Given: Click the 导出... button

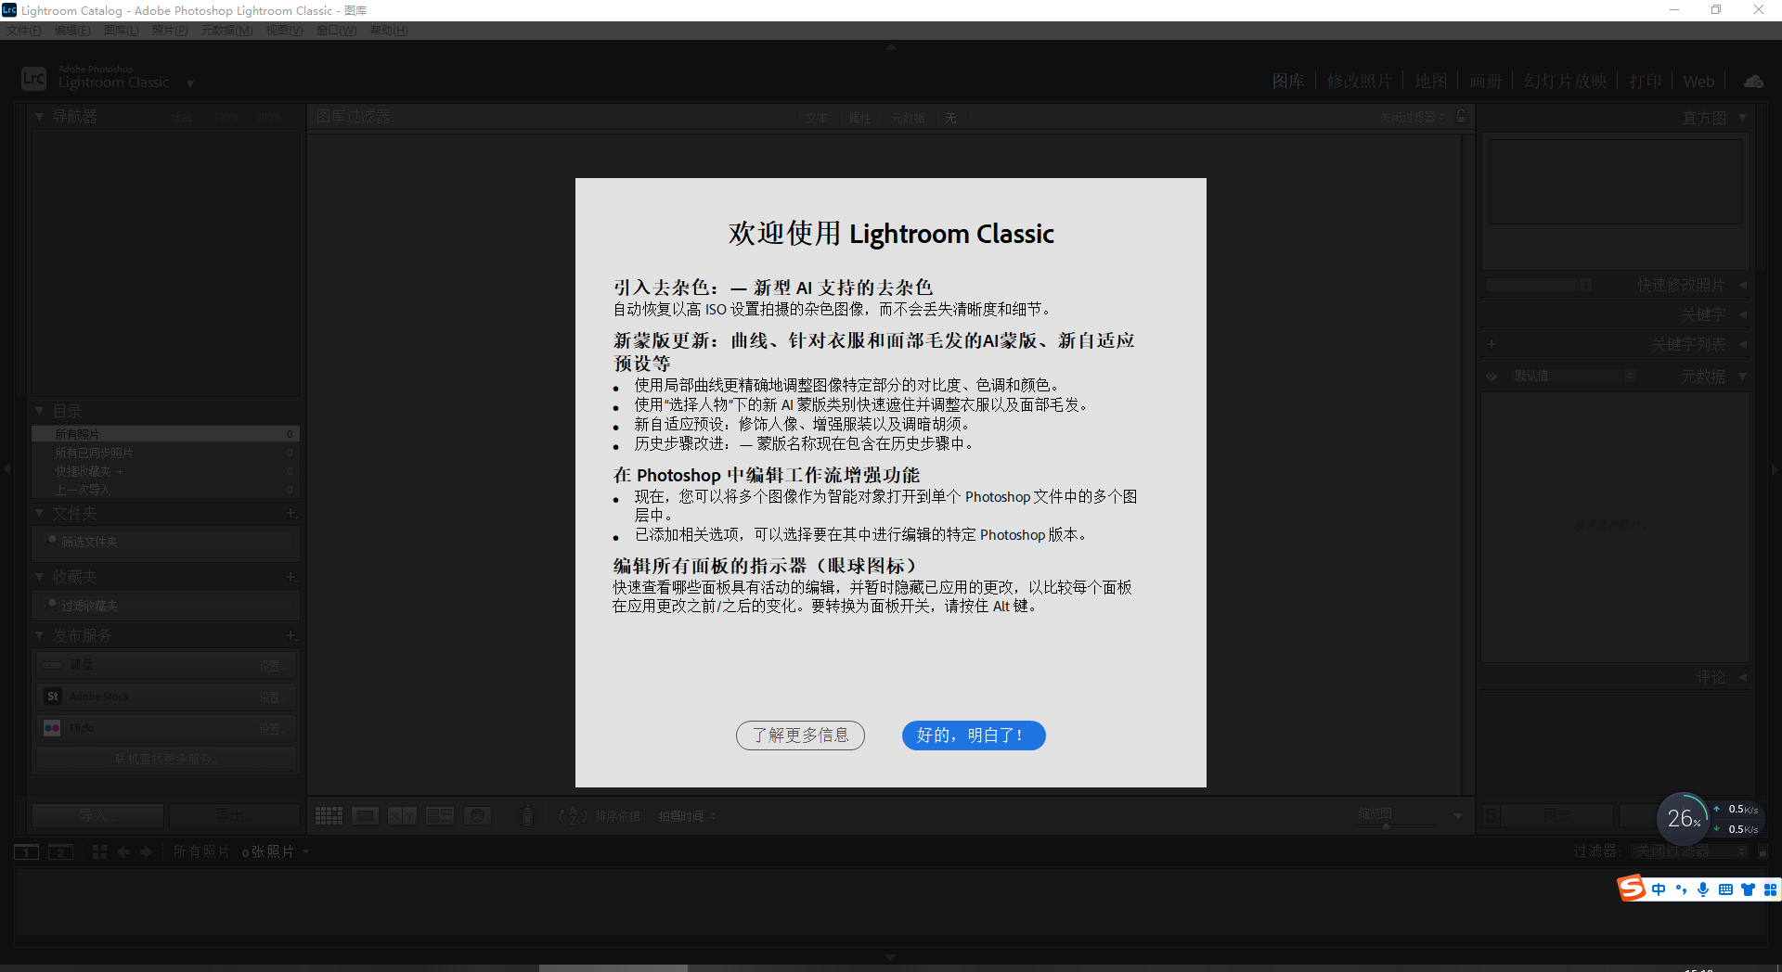Looking at the screenshot, I should pos(234,816).
